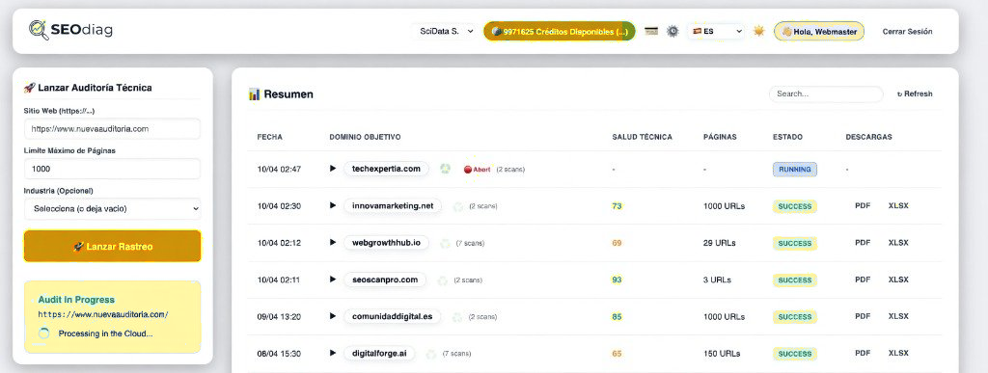988x373 pixels.
Task: Expand the innovamarketing.net row arrow
Action: pos(333,205)
